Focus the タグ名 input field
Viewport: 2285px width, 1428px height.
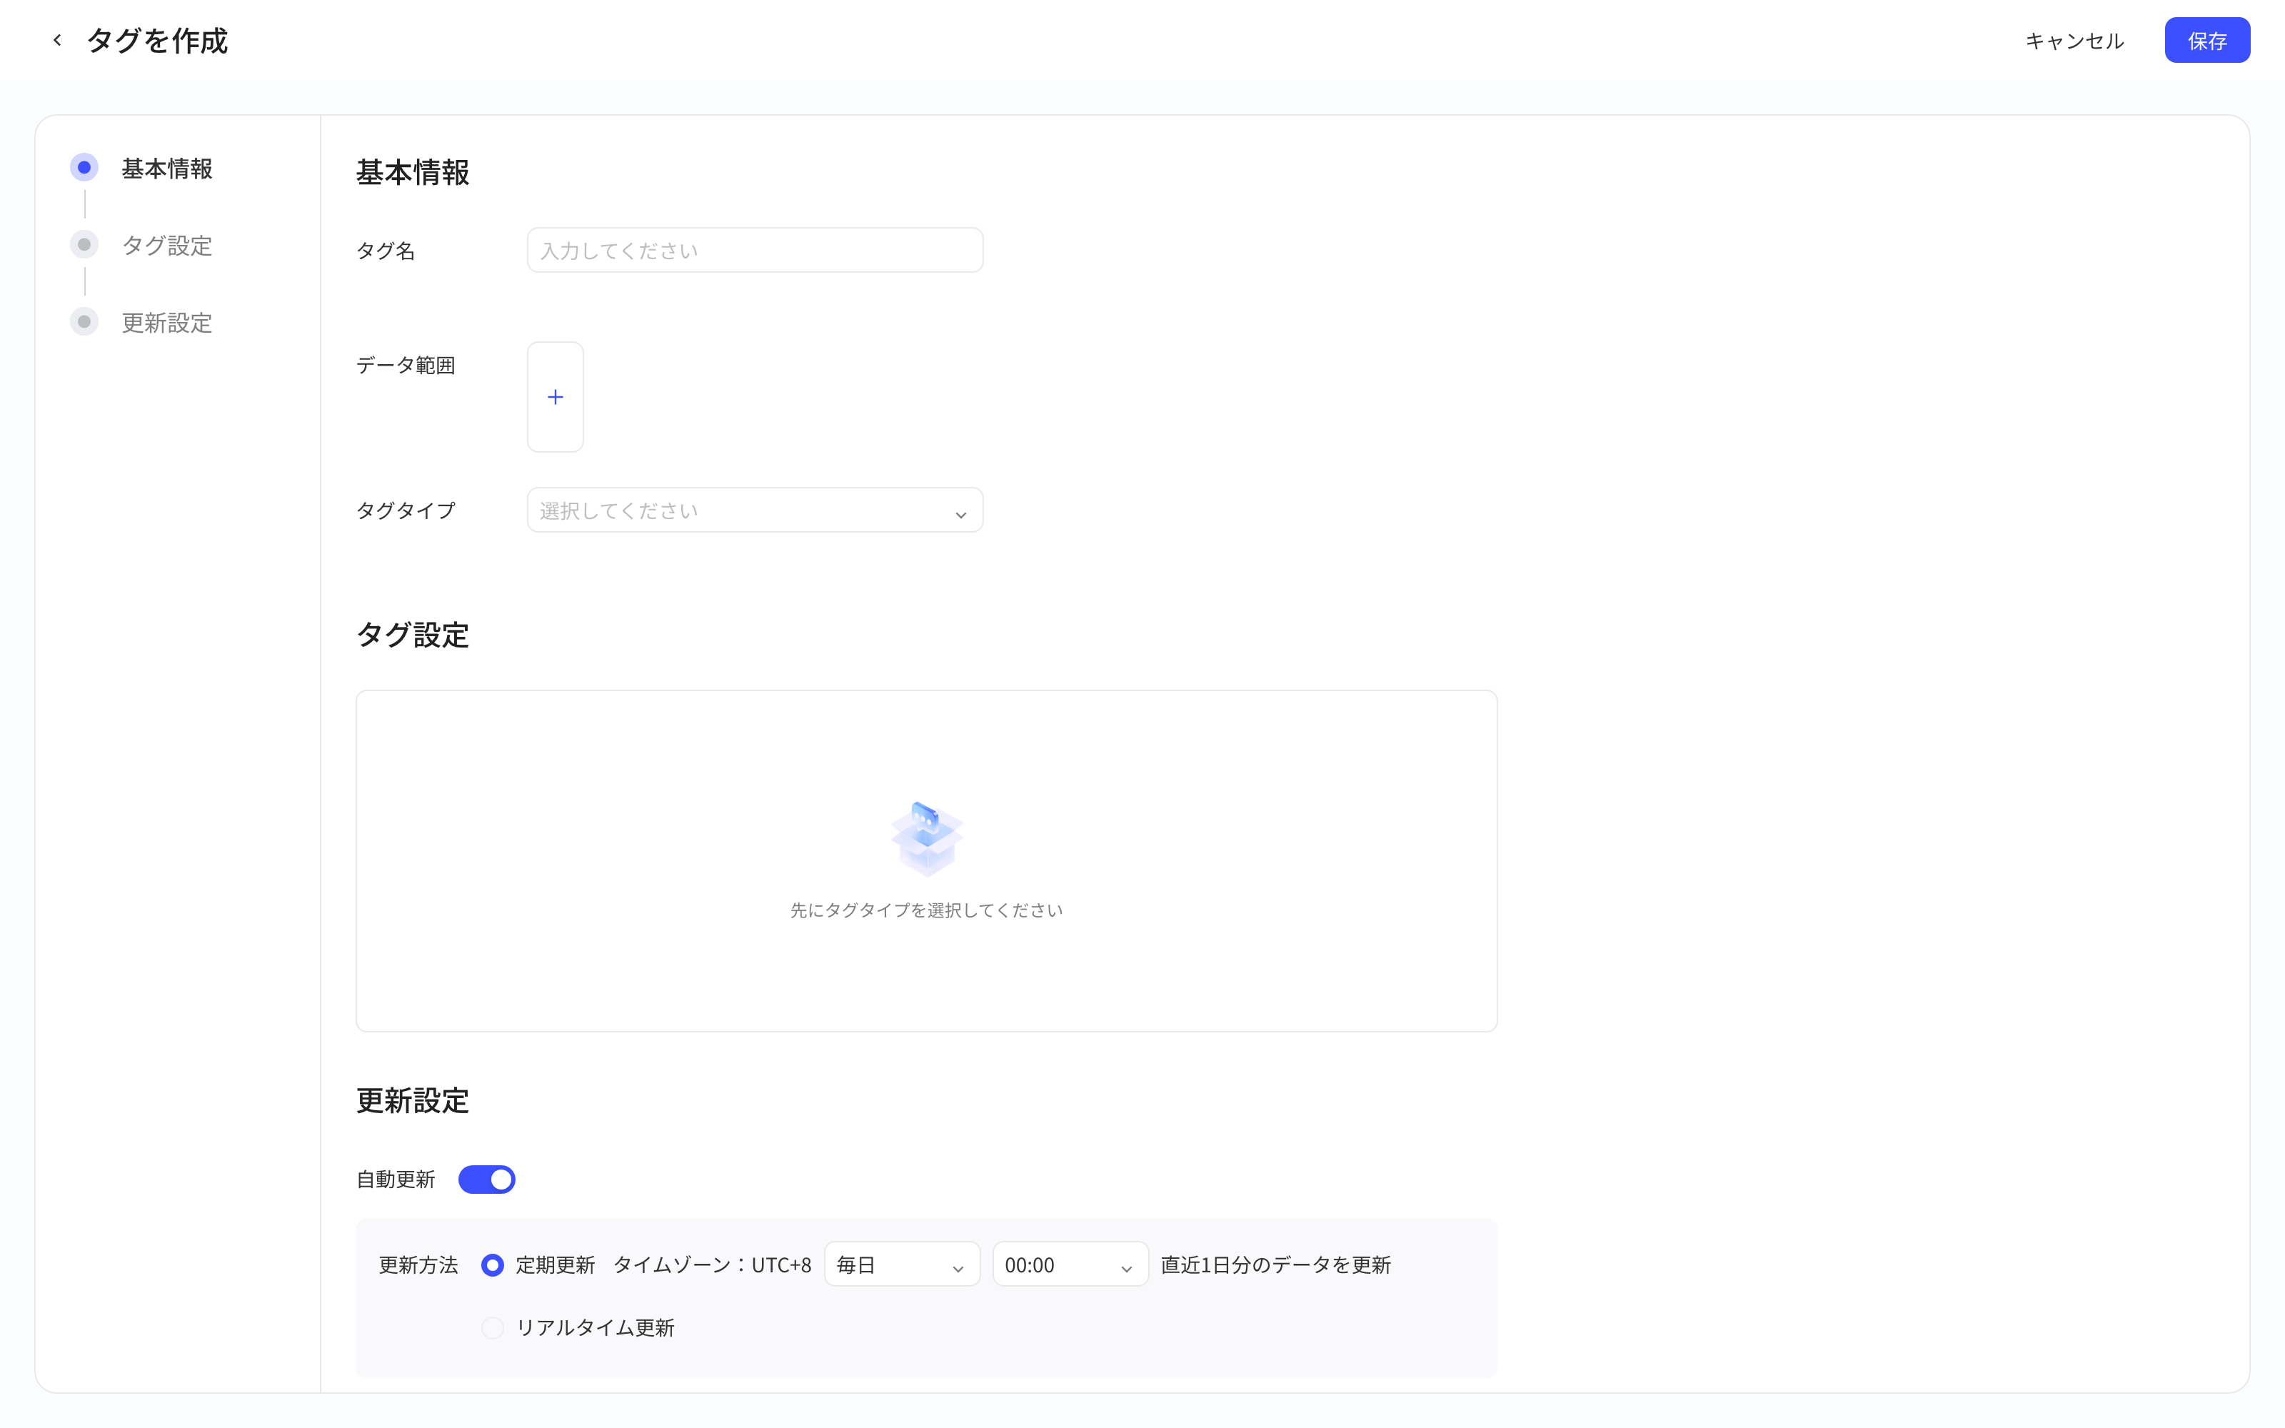(x=755, y=251)
